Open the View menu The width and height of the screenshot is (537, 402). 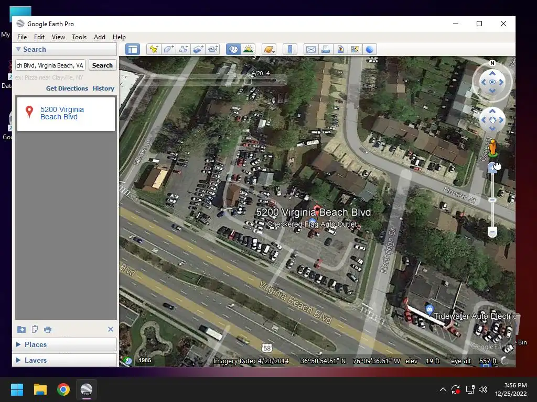coord(58,37)
